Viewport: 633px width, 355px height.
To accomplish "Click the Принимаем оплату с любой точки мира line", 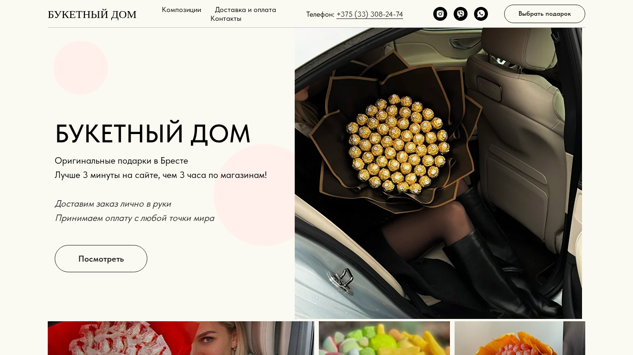I will (135, 218).
